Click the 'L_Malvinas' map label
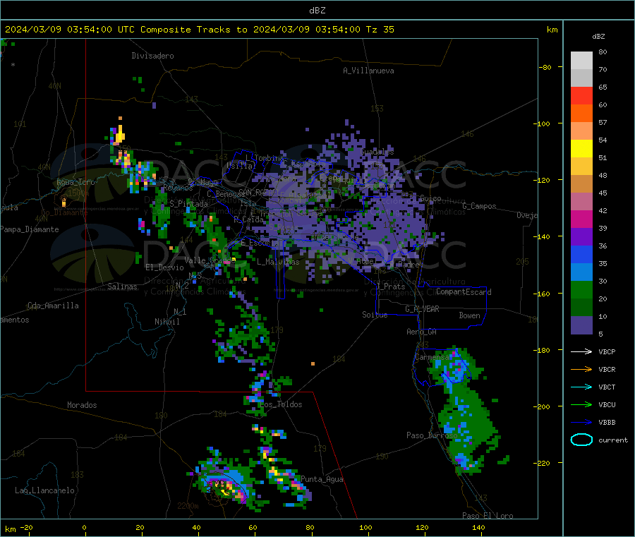635x537 pixels. click(278, 262)
